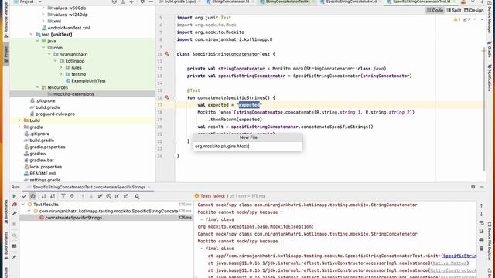Screen dimensions: 495x278
Task: Select failed concatenateSpecificStrings test row
Action: pos(105,218)
